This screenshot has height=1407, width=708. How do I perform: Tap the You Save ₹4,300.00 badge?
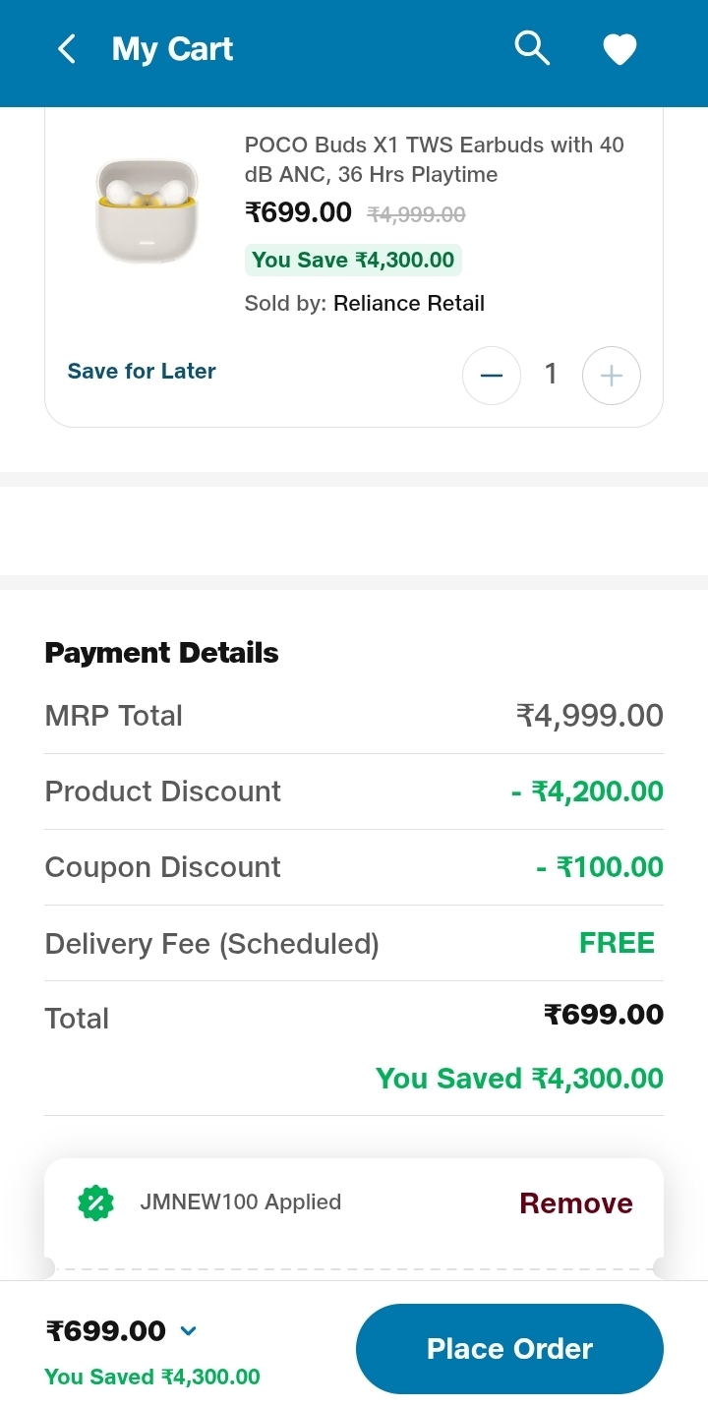tap(353, 261)
